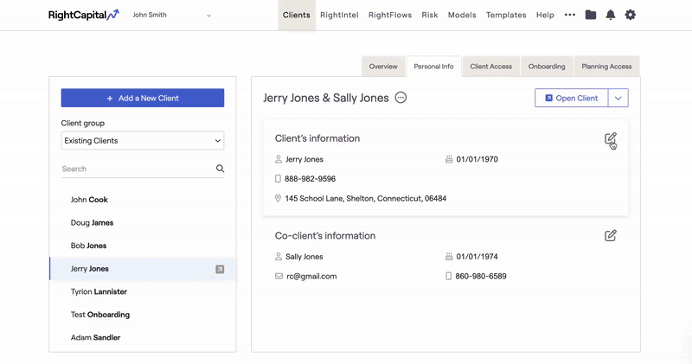Viewport: 692px width, 364px height.
Task: Open notifications bell icon
Action: (x=611, y=15)
